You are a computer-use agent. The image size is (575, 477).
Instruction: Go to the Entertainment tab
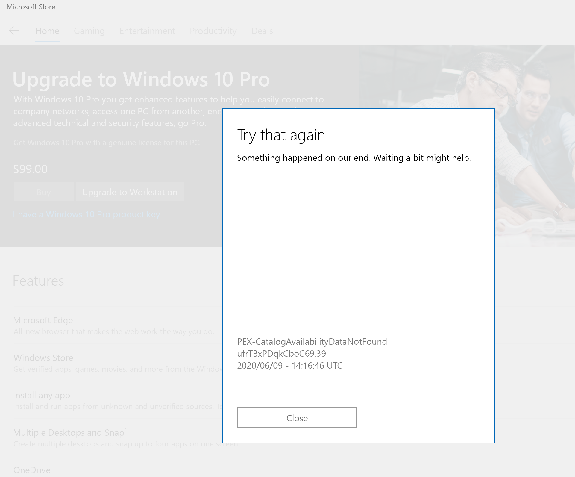point(147,31)
